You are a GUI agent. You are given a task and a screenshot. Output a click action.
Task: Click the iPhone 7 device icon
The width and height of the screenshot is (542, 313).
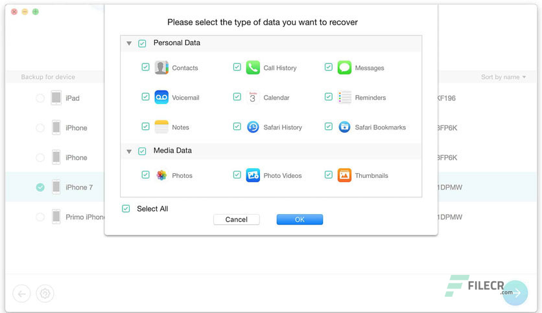pyautogui.click(x=56, y=187)
